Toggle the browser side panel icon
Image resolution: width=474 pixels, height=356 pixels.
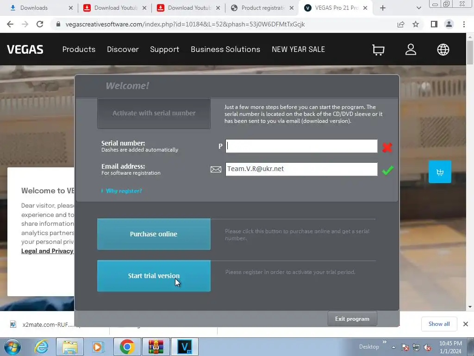pos(434,24)
